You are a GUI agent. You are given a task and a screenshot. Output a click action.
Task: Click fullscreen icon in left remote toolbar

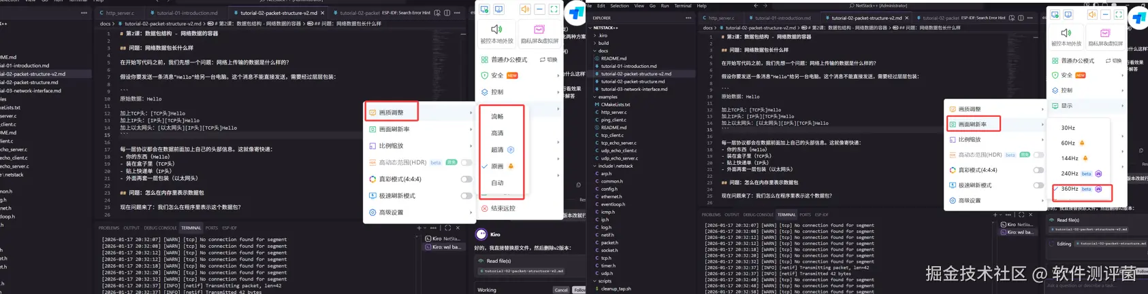click(554, 10)
